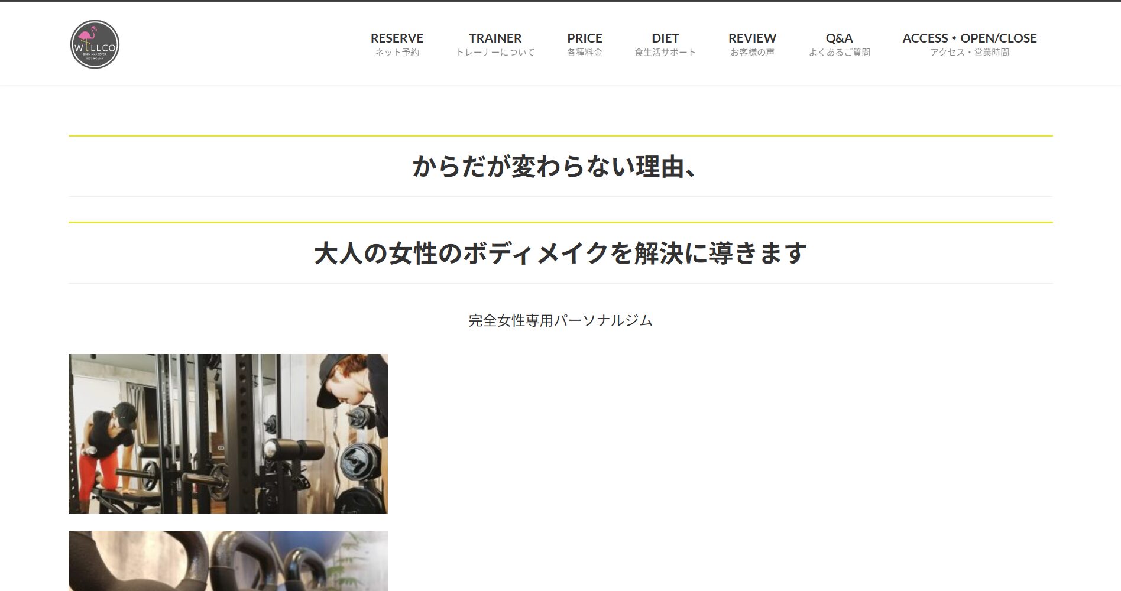Navigate to the Q&A page
The image size is (1121, 591).
click(839, 38)
